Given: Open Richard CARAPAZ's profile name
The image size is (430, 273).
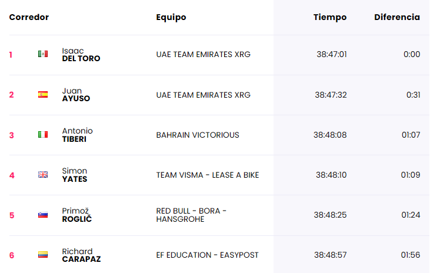Looking at the screenshot, I should [81, 255].
